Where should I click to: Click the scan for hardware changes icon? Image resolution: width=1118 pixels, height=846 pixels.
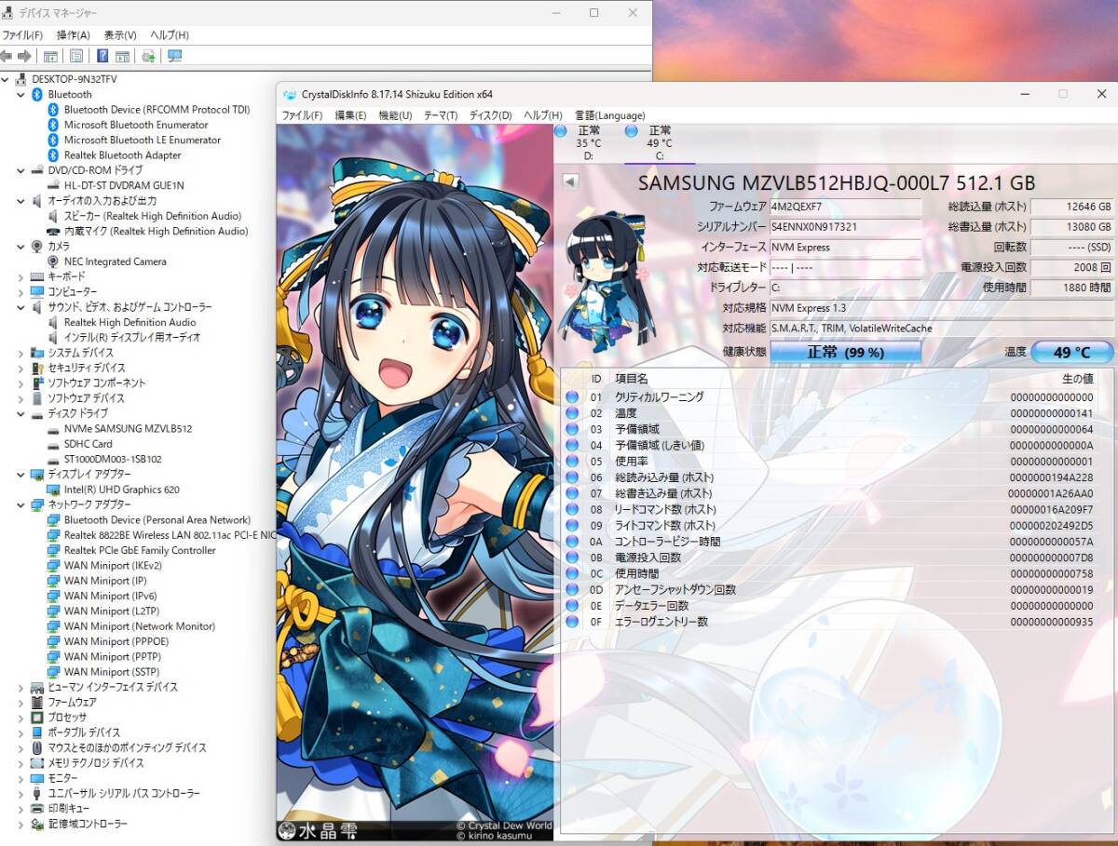click(x=149, y=56)
